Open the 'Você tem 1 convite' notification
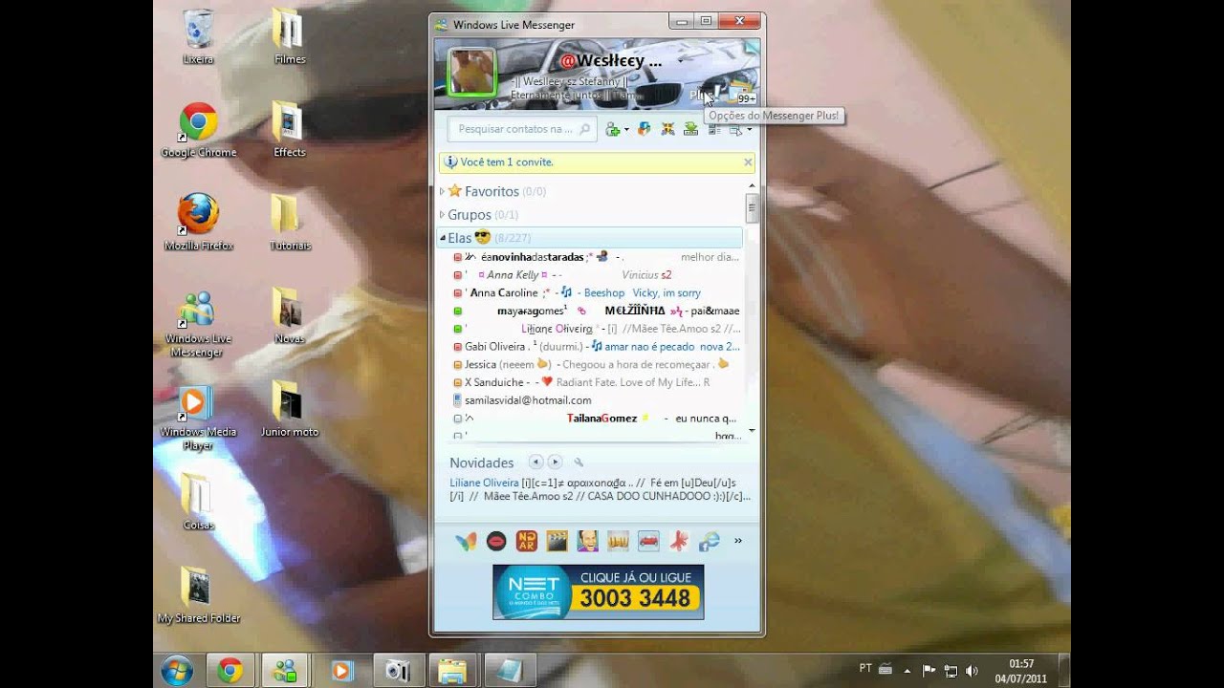The height and width of the screenshot is (688, 1224). [507, 162]
